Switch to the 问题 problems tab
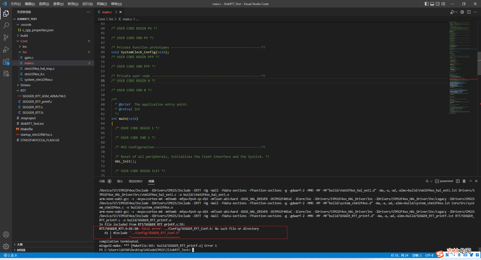 [105, 181]
